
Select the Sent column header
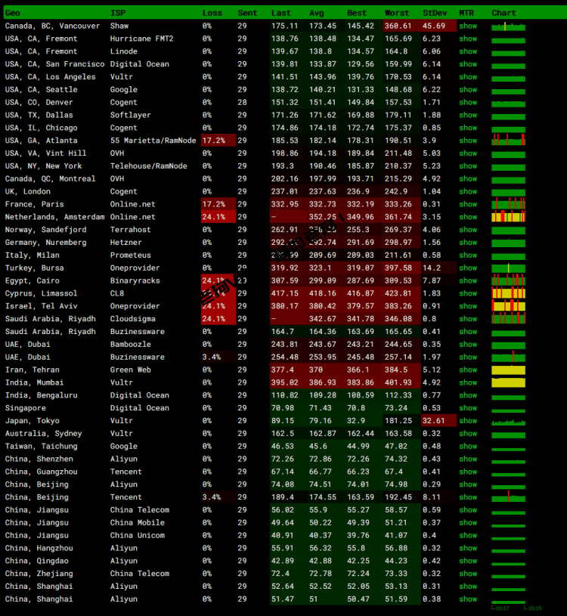[x=247, y=13]
